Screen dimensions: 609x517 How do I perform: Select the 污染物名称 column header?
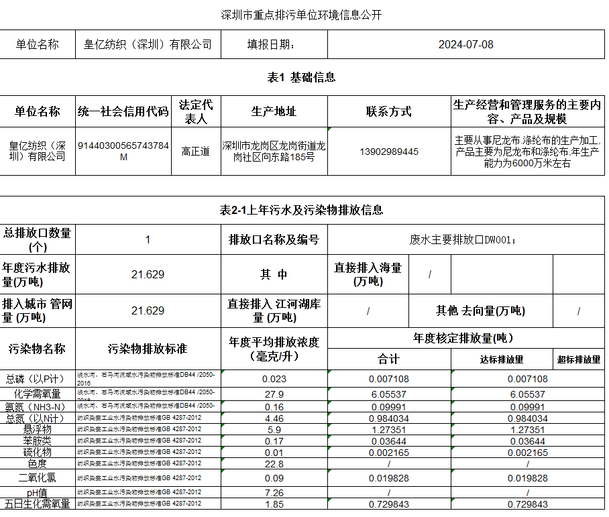pyautogui.click(x=38, y=349)
